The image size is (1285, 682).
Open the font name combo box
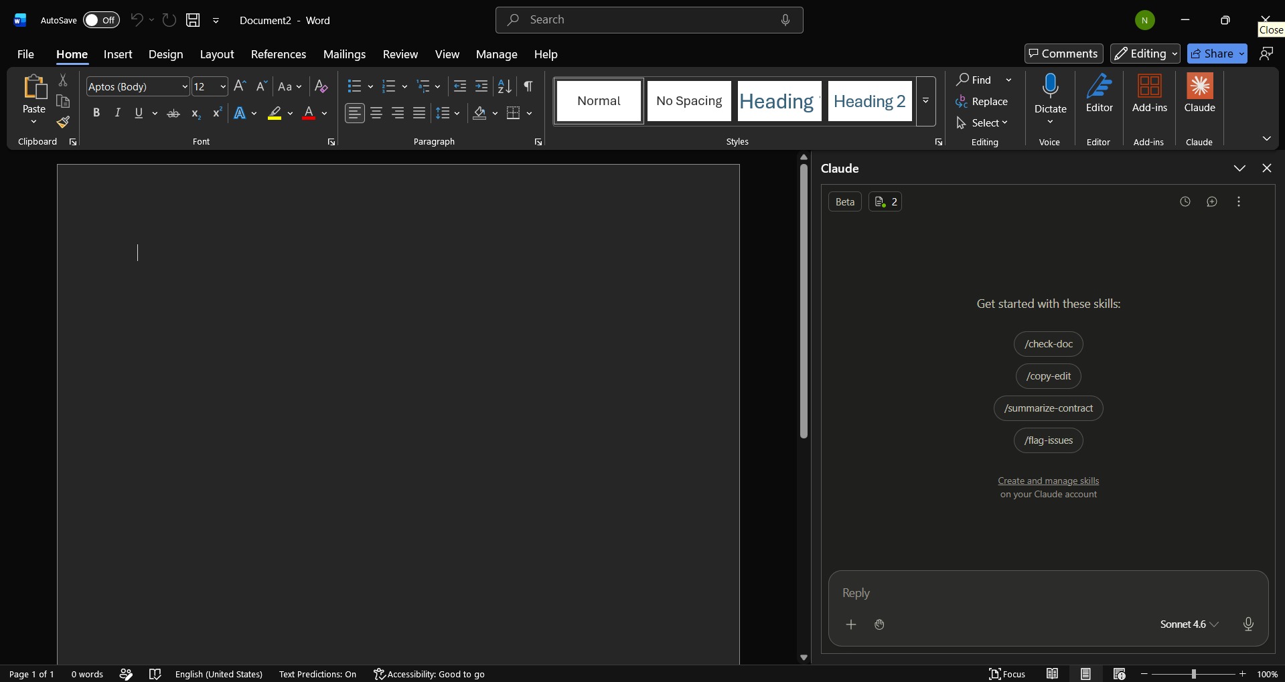138,86
